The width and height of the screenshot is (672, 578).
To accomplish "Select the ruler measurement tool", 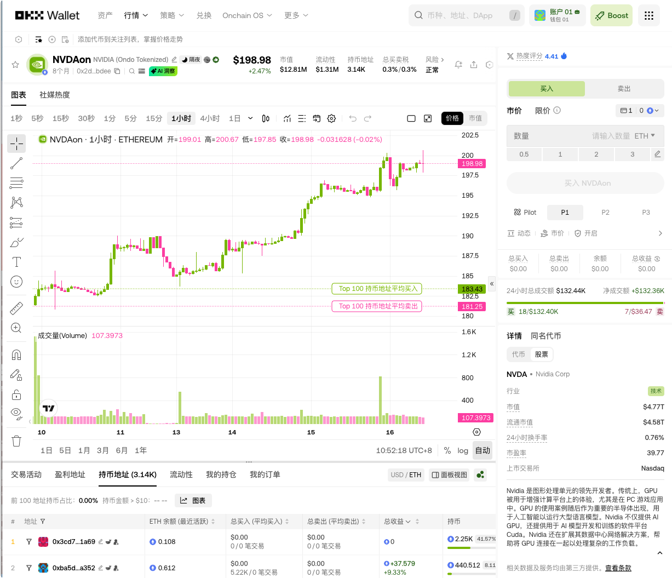I will (16, 308).
